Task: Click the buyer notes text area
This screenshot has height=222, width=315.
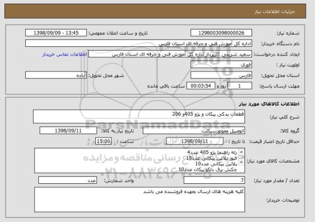Action: click(139, 200)
